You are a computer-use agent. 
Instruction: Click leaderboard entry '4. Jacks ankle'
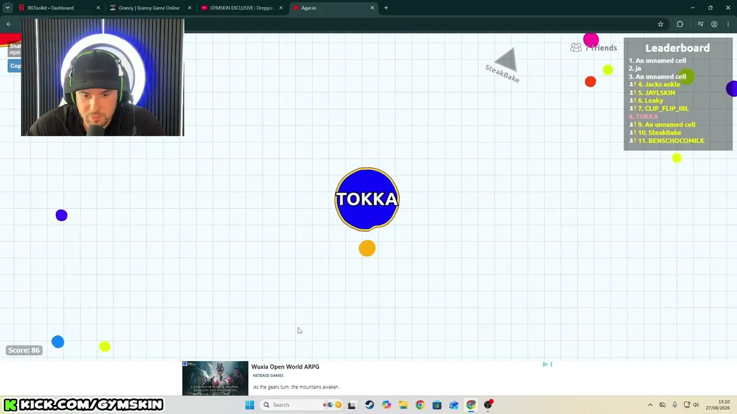tap(659, 85)
